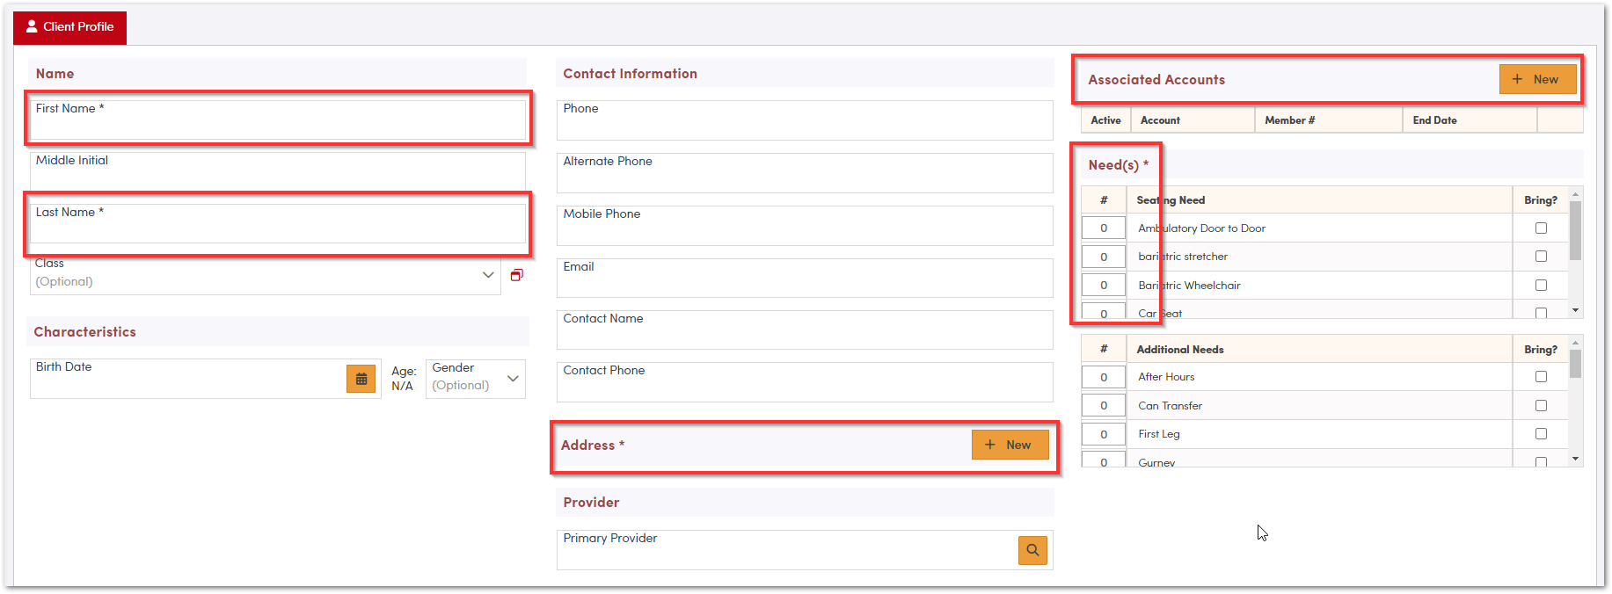Viewport: 1612px width, 594px height.
Task: Click the red icon beside Class dropdown
Action: pyautogui.click(x=517, y=275)
